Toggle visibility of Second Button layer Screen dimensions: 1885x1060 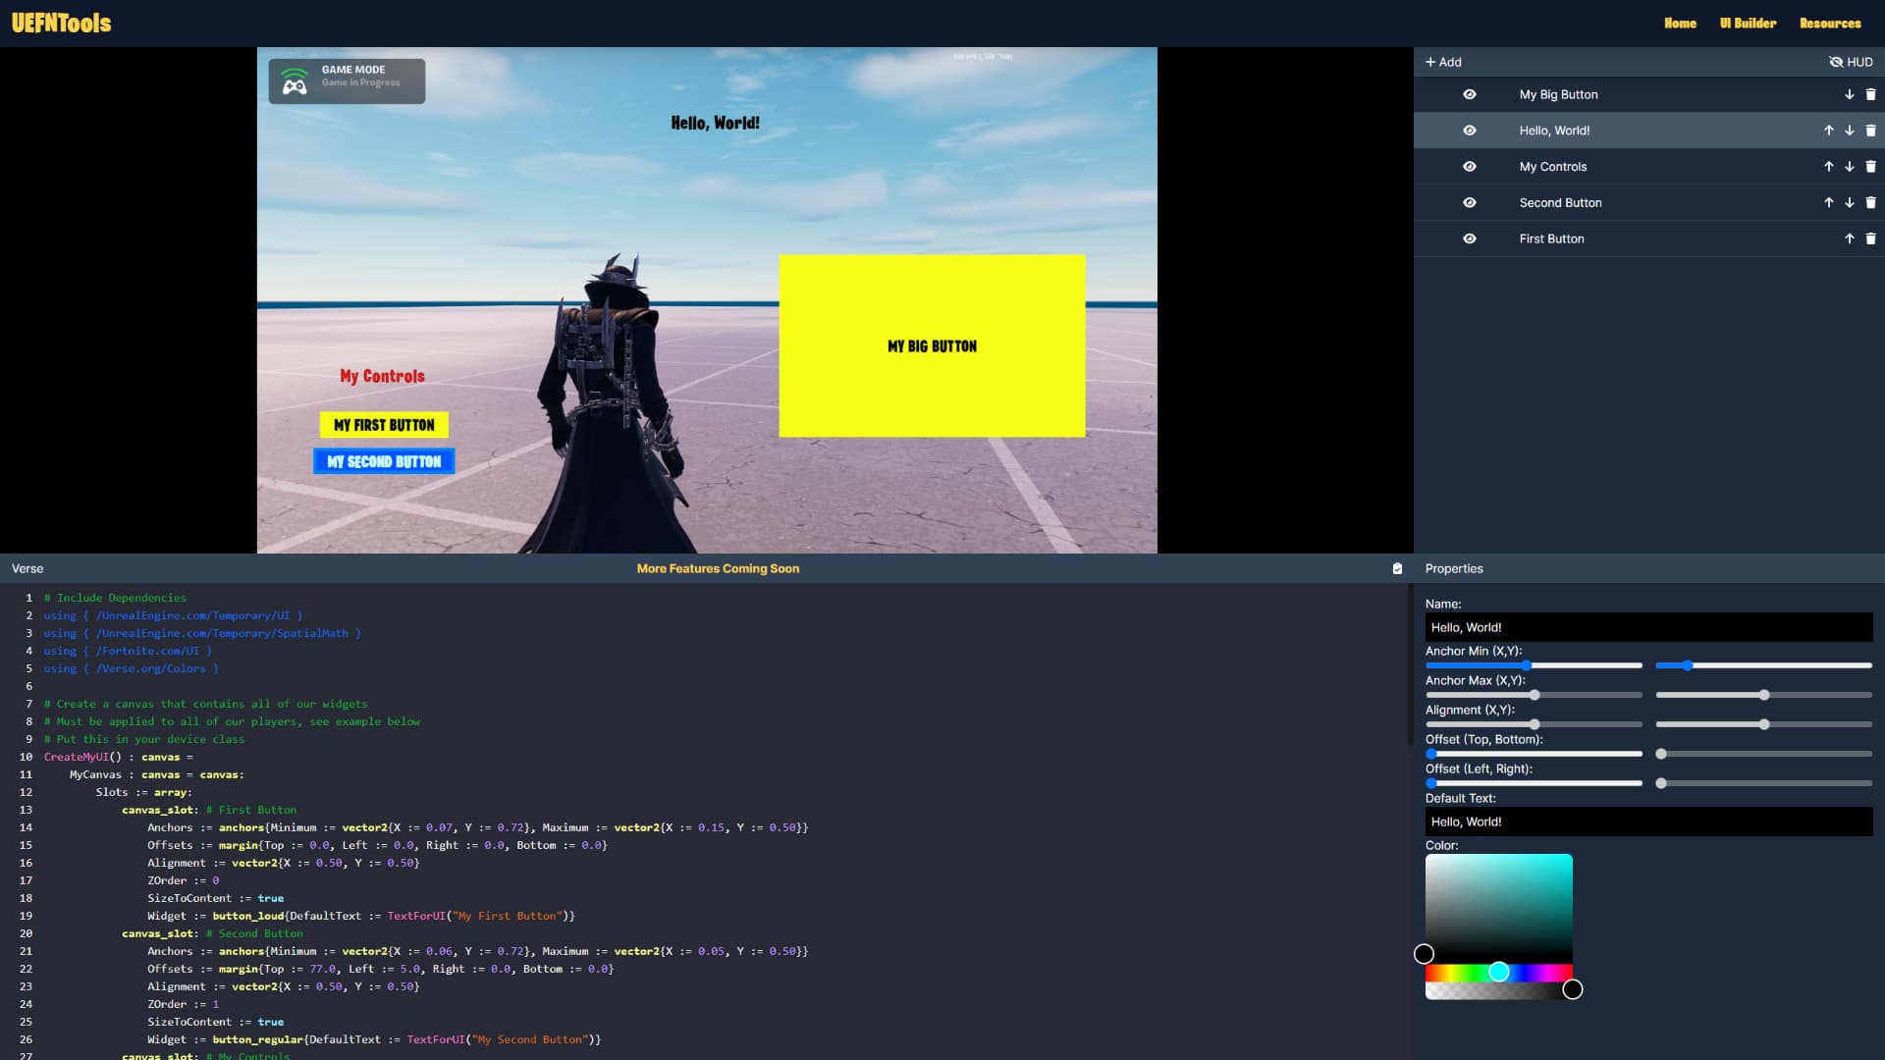(1469, 202)
